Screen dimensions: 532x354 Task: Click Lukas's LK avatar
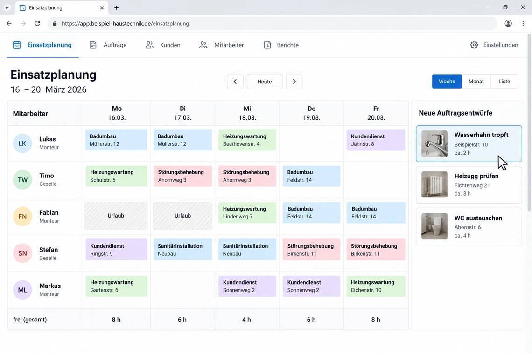(22, 143)
